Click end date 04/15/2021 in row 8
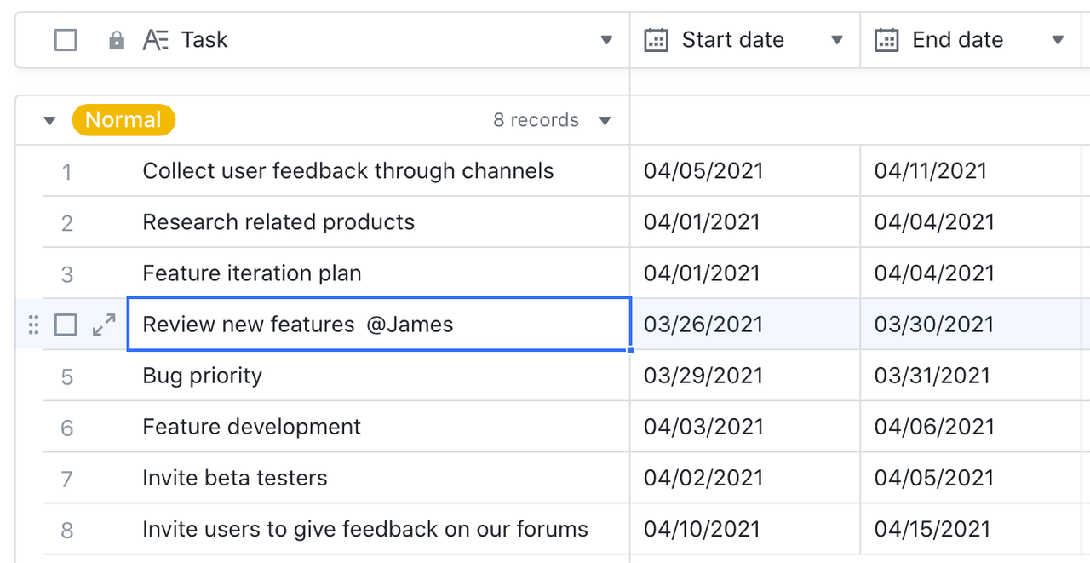The height and width of the screenshot is (563, 1090). click(932, 529)
